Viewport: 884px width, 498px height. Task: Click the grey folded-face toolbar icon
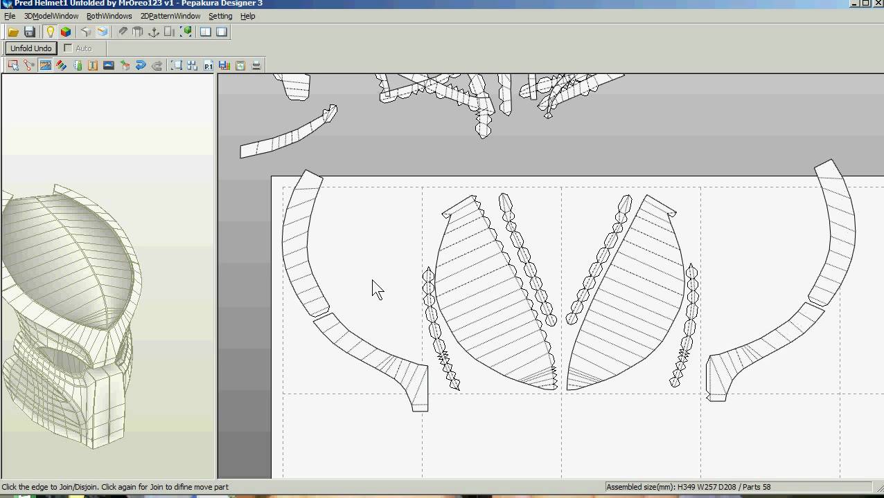[x=86, y=32]
